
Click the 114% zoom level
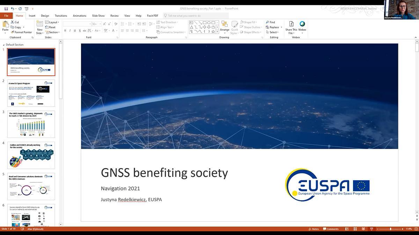(x=409, y=229)
